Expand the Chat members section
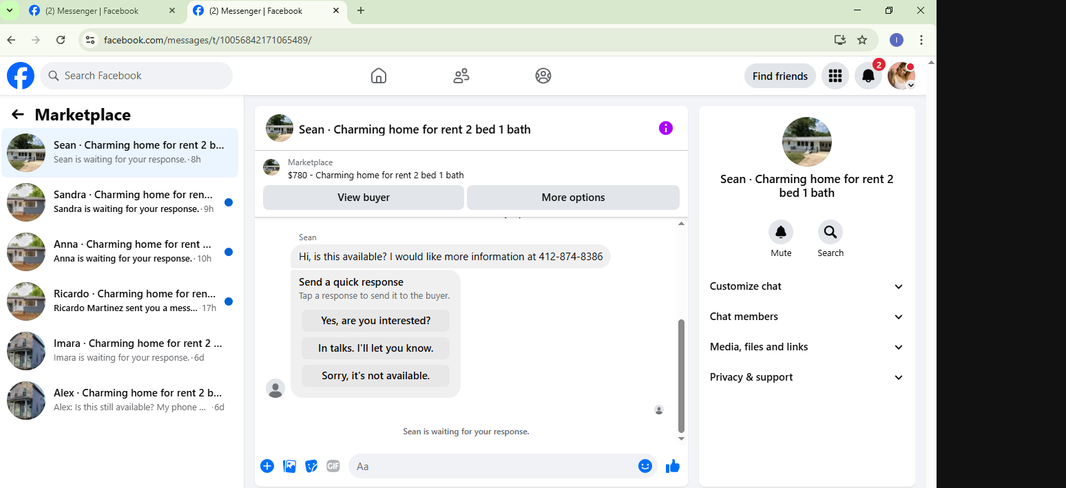The height and width of the screenshot is (488, 1066). pos(806,317)
